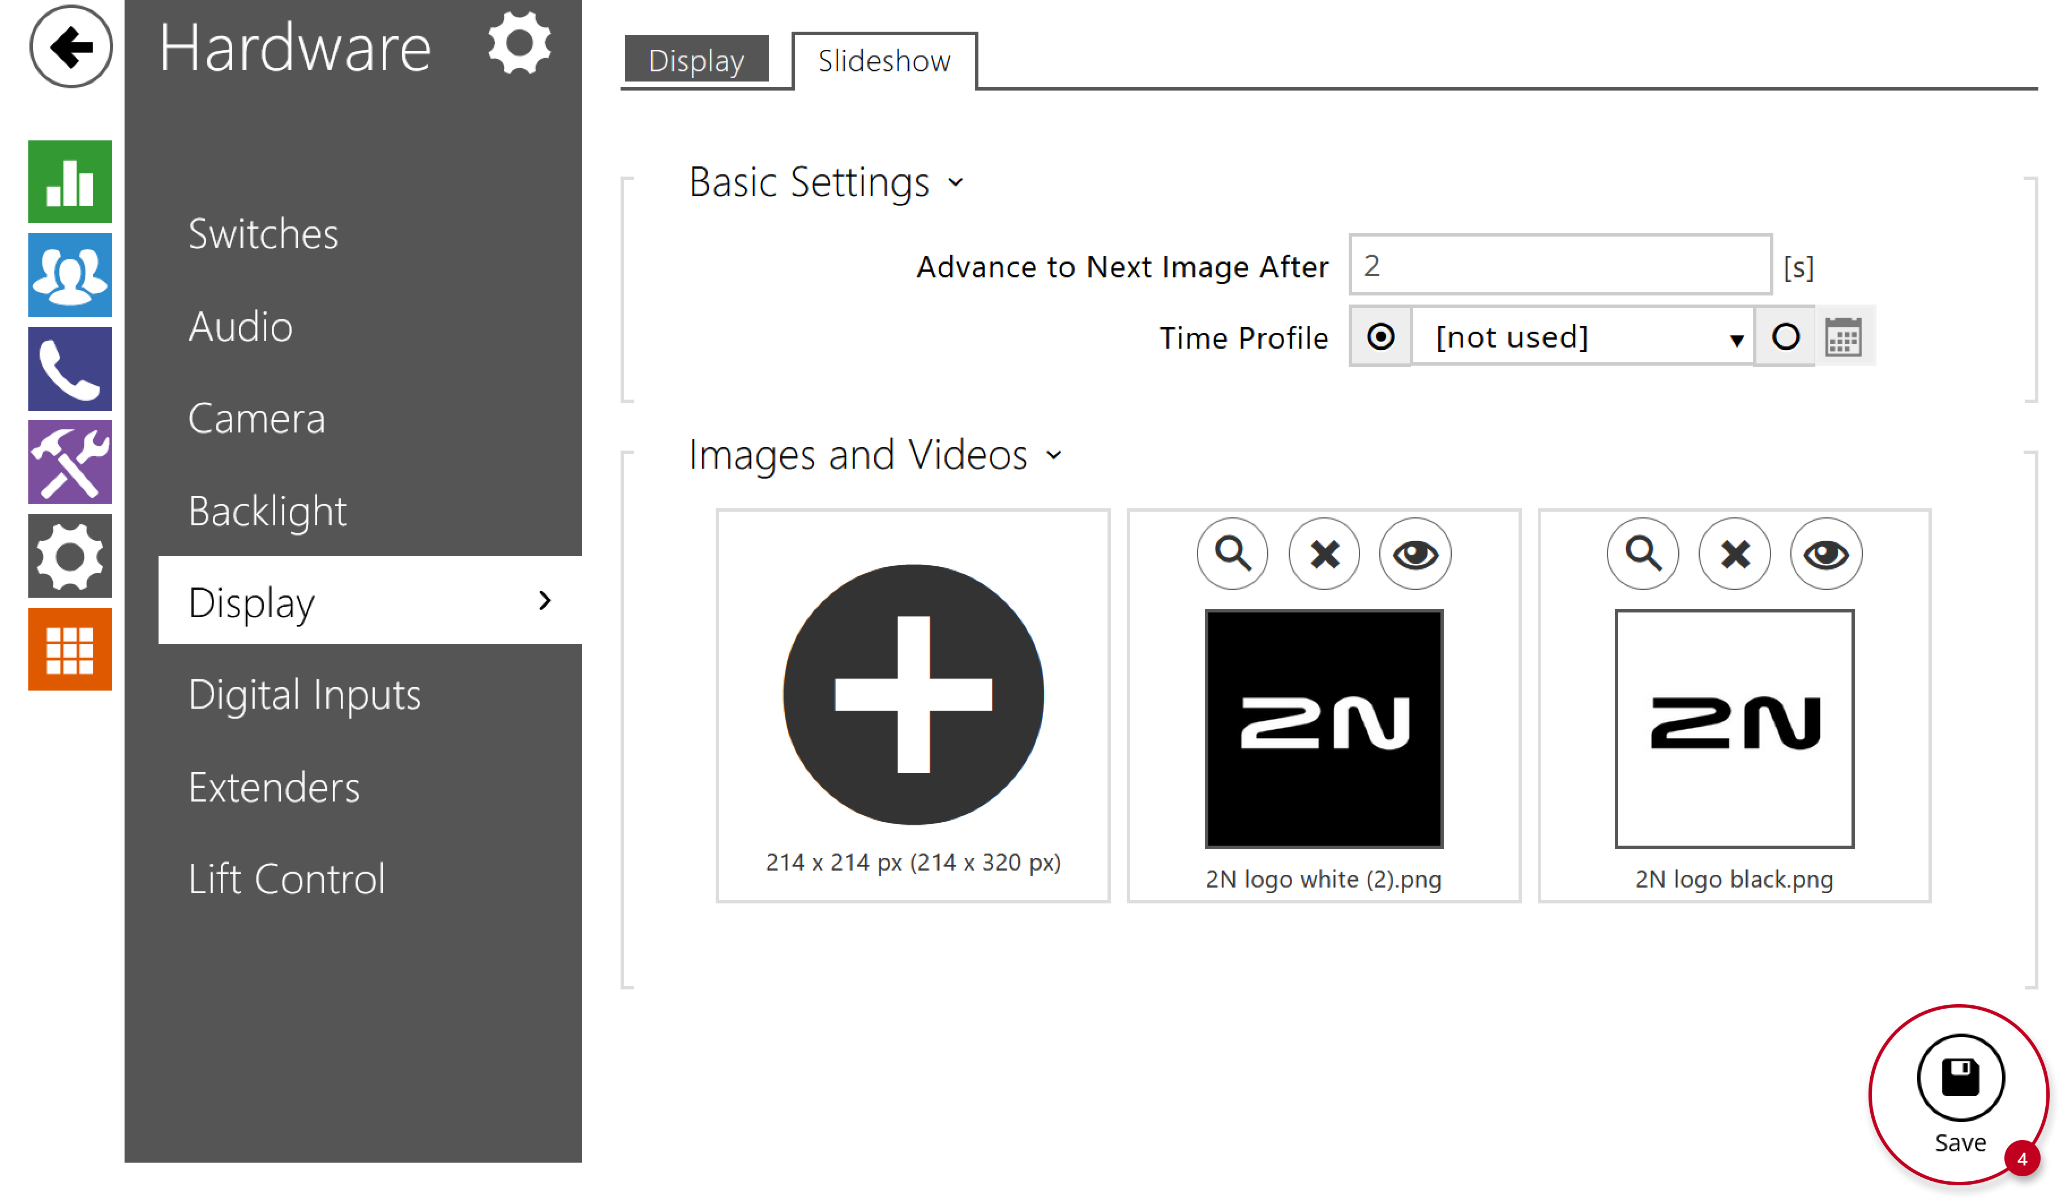Viewport: 2061px width, 1200px height.
Task: Open the Calling phone section
Action: coord(70,368)
